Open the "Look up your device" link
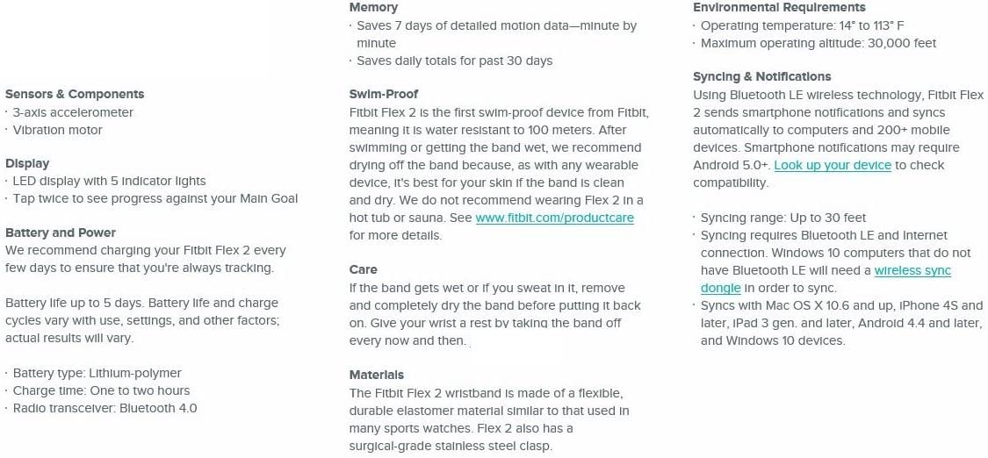Image resolution: width=988 pixels, height=458 pixels. tap(833, 165)
